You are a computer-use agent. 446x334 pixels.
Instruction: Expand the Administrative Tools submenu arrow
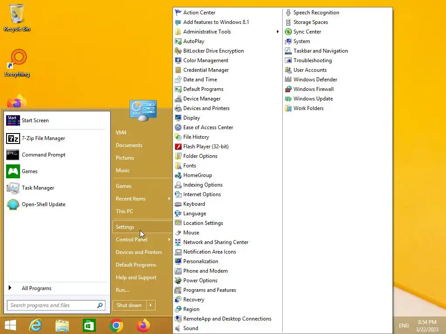tap(277, 31)
